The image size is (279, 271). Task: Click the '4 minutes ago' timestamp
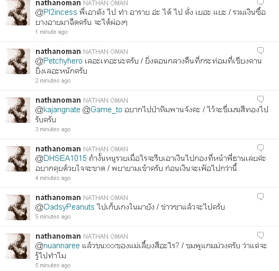coord(53,178)
